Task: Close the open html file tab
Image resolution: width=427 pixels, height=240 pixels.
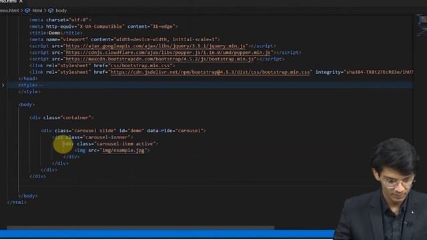Action: coord(21,1)
